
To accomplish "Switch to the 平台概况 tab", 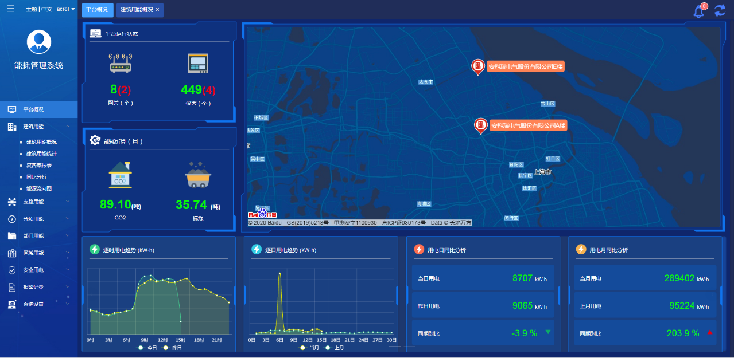I will [98, 10].
